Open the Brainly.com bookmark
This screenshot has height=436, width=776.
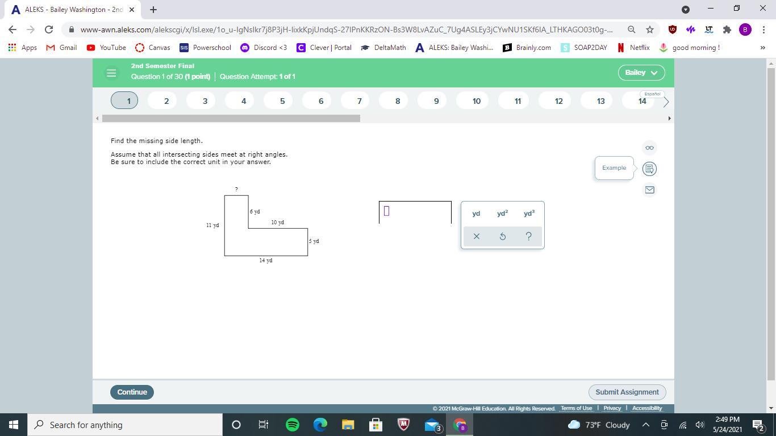point(527,48)
